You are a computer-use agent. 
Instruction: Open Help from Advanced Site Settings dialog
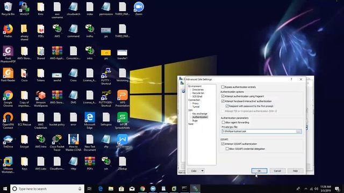click(x=295, y=170)
